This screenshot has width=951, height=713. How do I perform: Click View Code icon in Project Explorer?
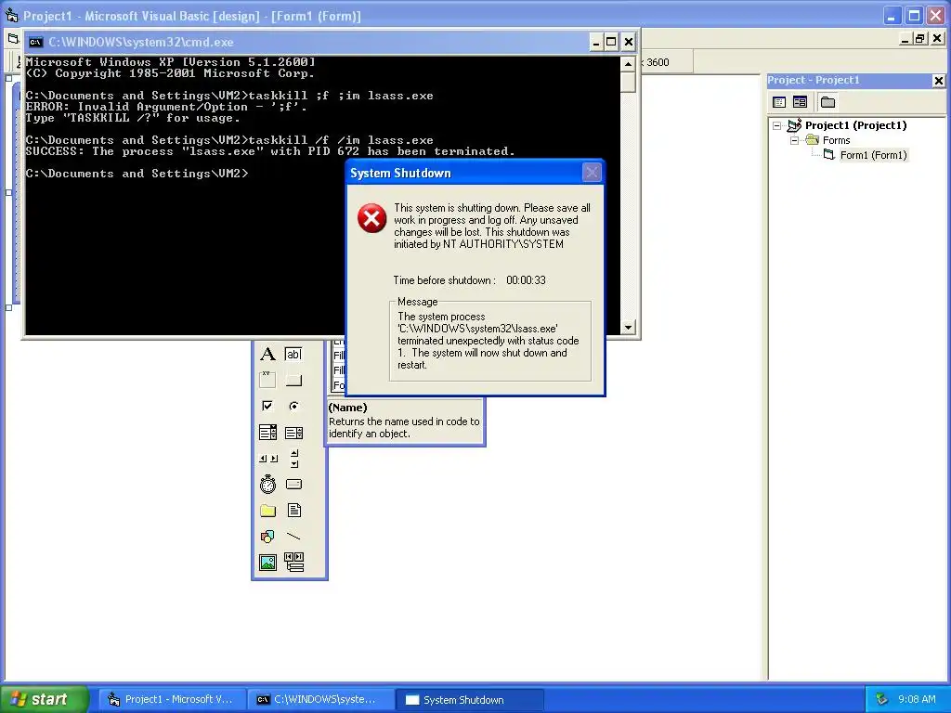(x=779, y=102)
